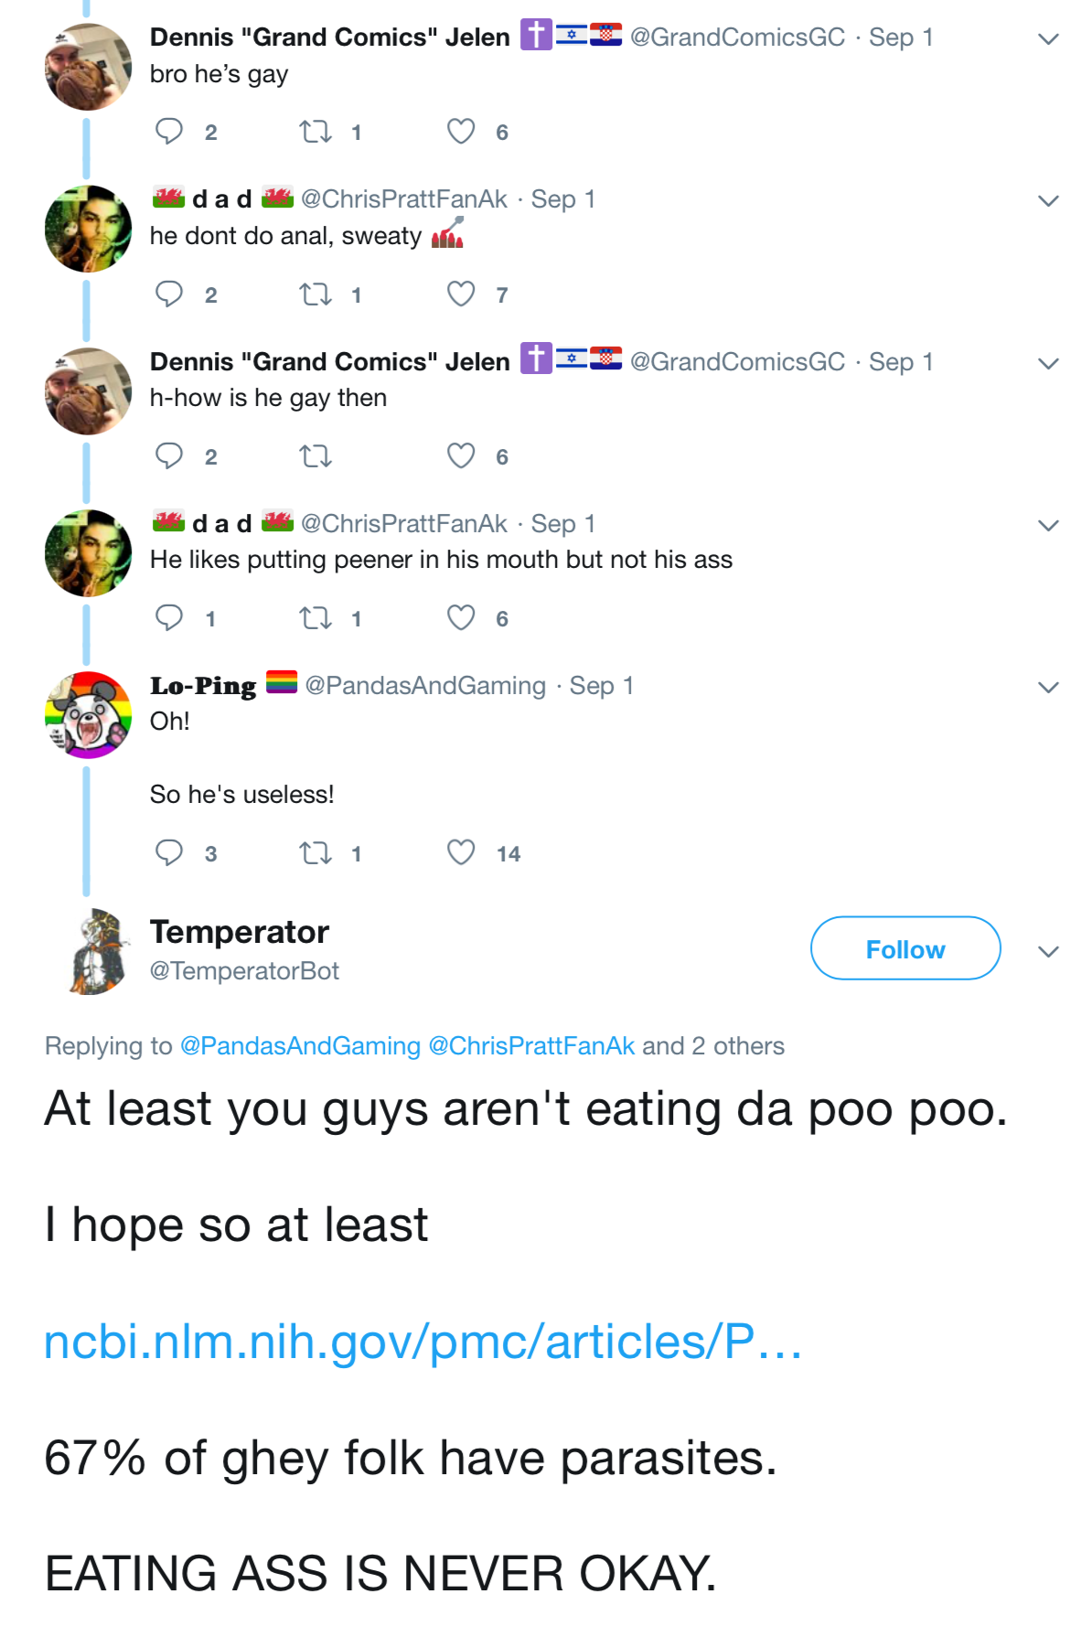Retweet the "he dont do anal" tweet
1070x1626 pixels.
[x=316, y=294]
